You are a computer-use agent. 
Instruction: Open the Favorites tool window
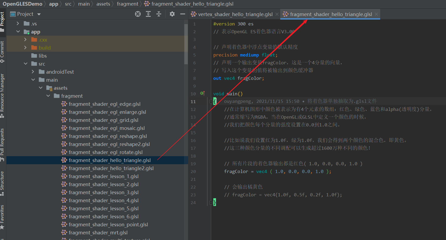click(x=2, y=217)
